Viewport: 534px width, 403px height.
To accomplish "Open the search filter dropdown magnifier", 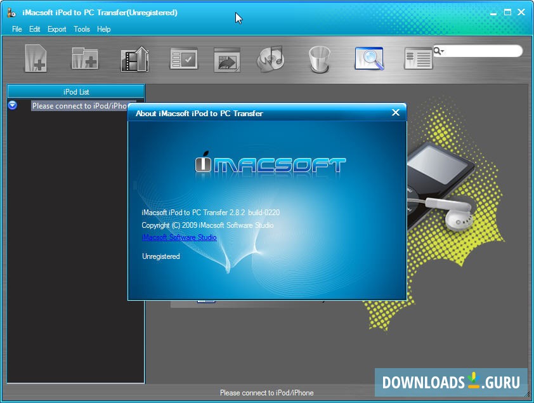I will 438,51.
